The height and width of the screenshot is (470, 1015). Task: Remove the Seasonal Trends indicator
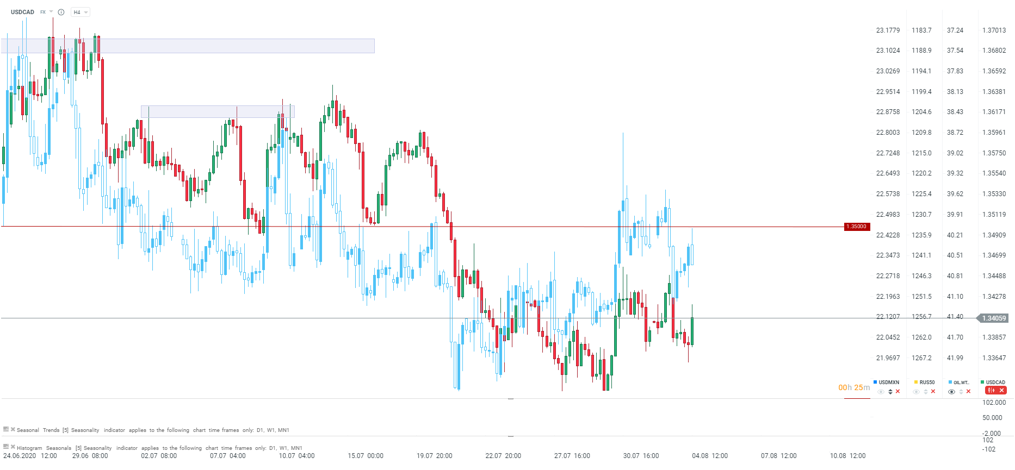tap(13, 429)
